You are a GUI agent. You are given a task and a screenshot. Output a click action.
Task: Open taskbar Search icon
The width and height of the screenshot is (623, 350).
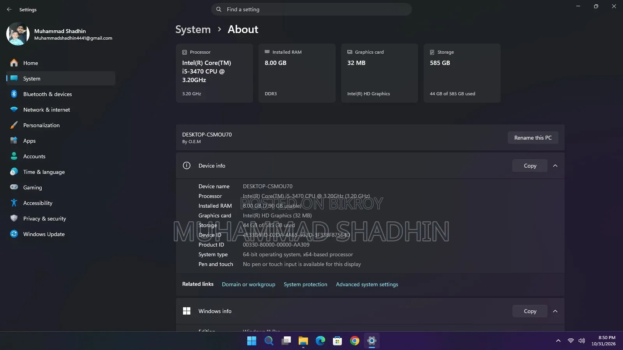pos(269,341)
